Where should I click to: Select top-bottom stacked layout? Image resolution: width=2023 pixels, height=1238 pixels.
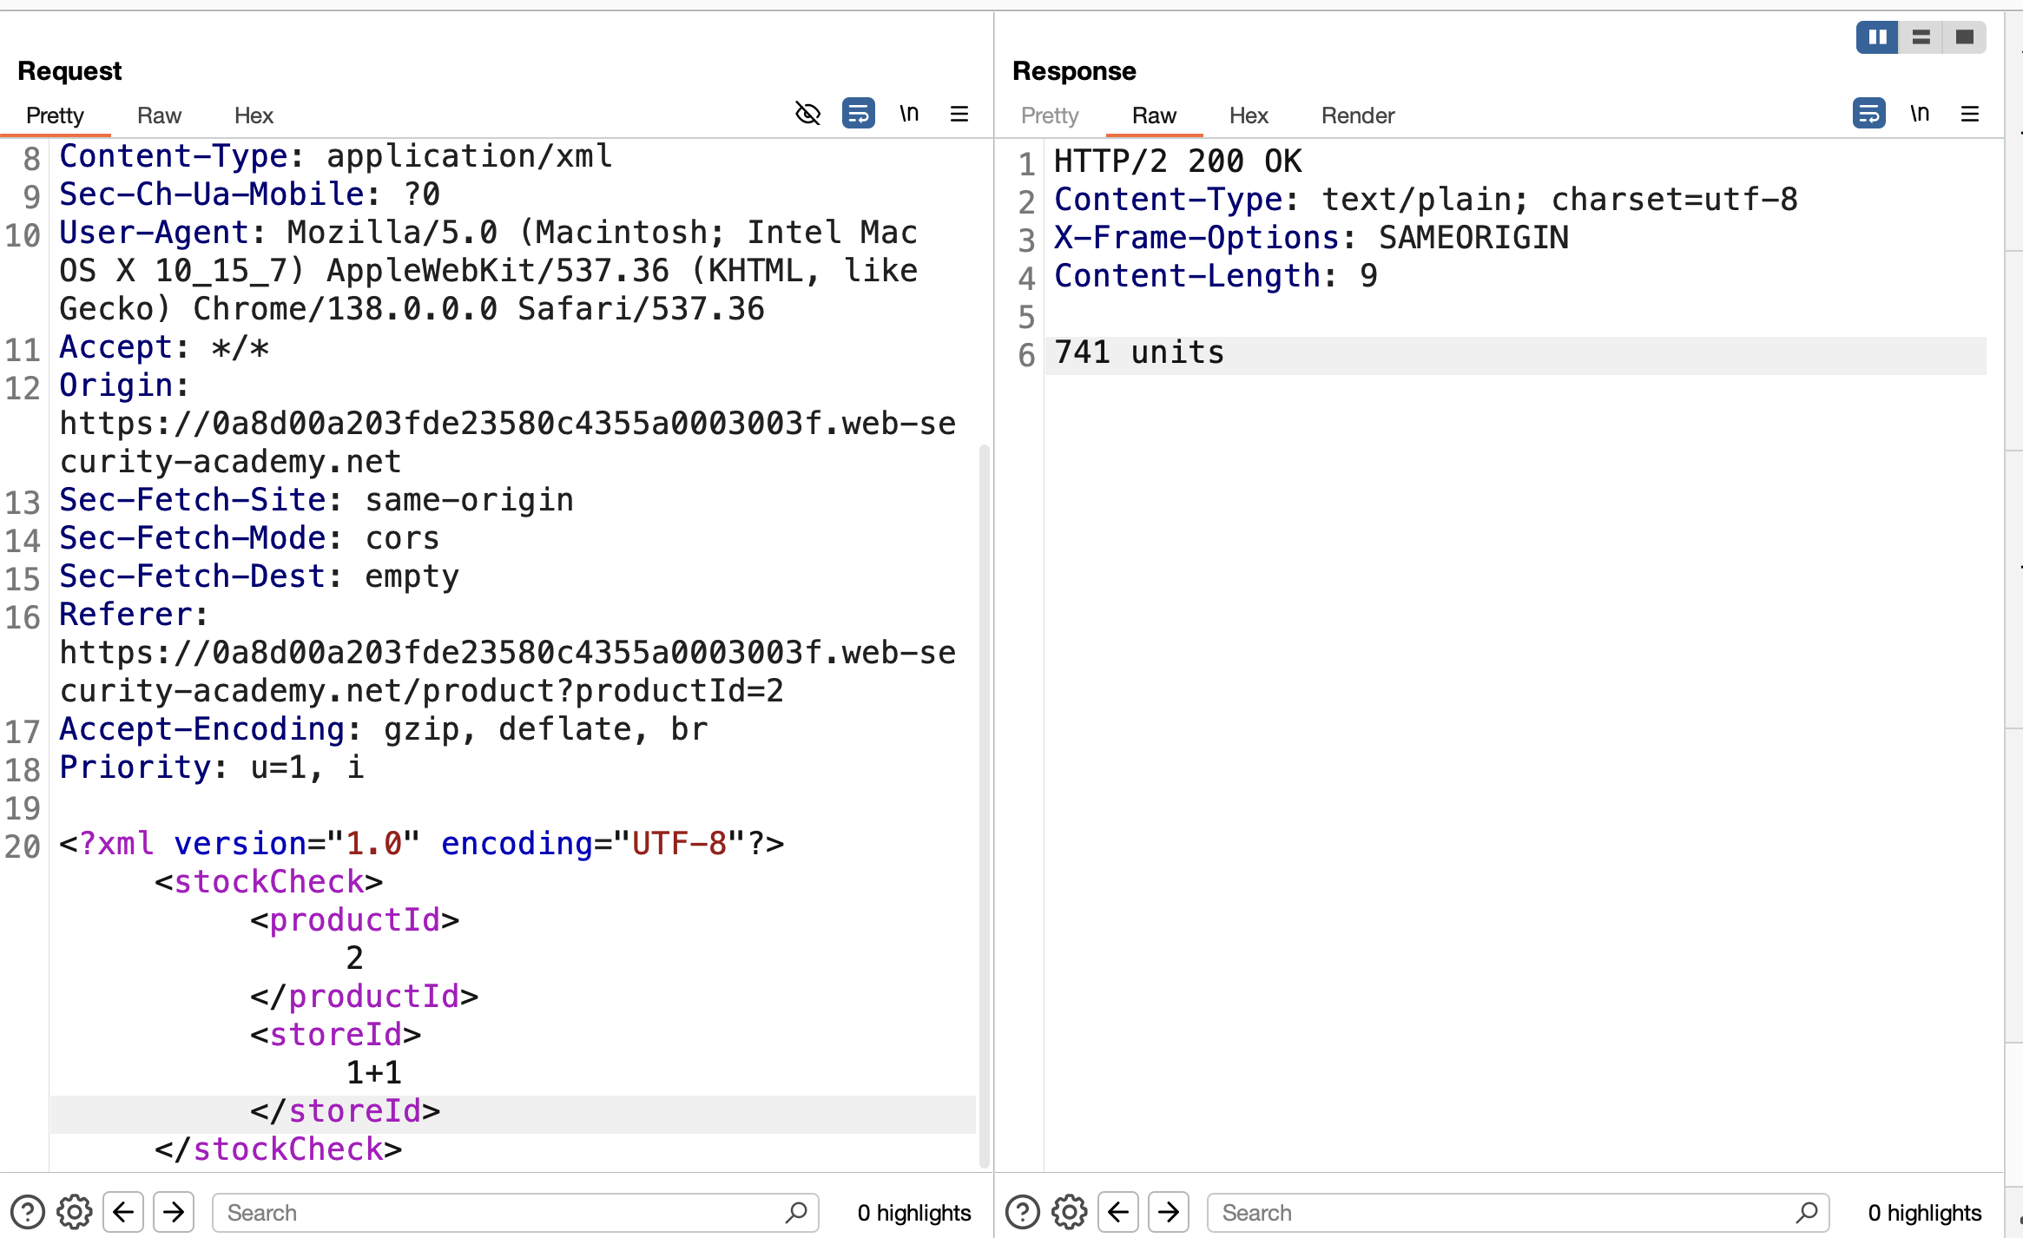point(1921,37)
